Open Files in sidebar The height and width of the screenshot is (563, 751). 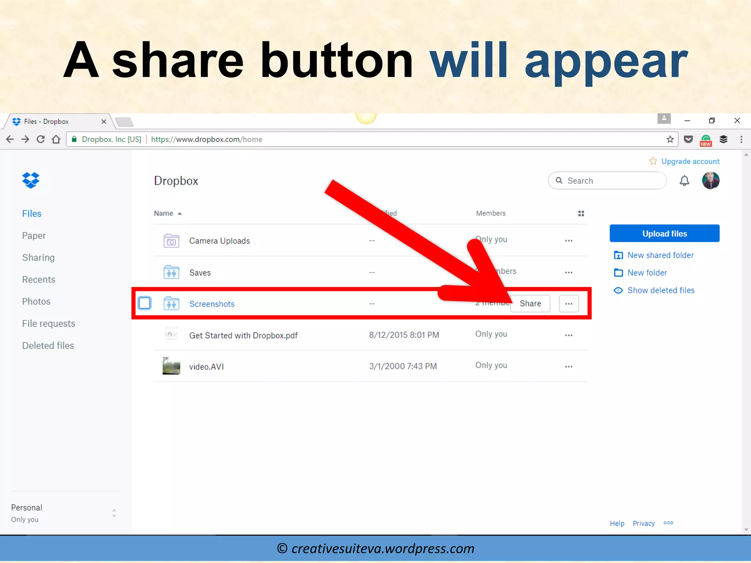pos(32,214)
